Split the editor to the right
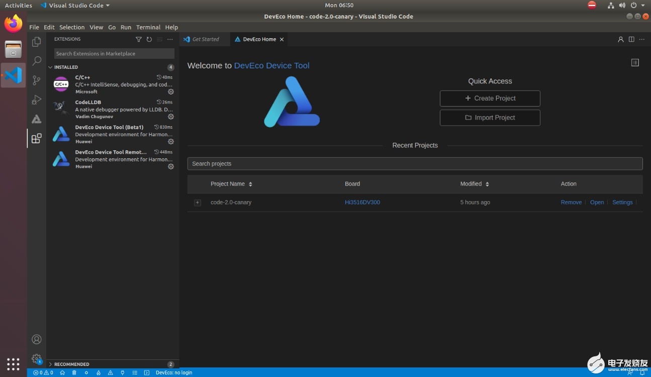The height and width of the screenshot is (377, 651). click(x=631, y=39)
